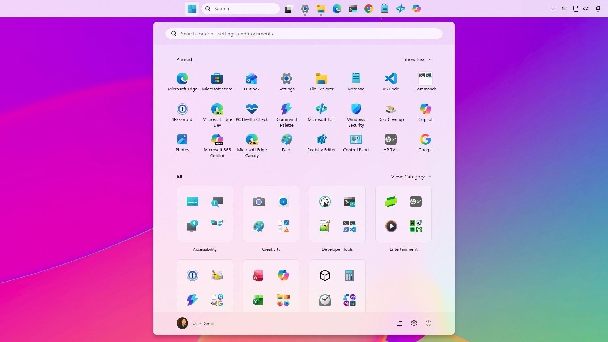The image size is (608, 342).
Task: Open Google Chrome from the taskbar
Action: click(x=369, y=9)
